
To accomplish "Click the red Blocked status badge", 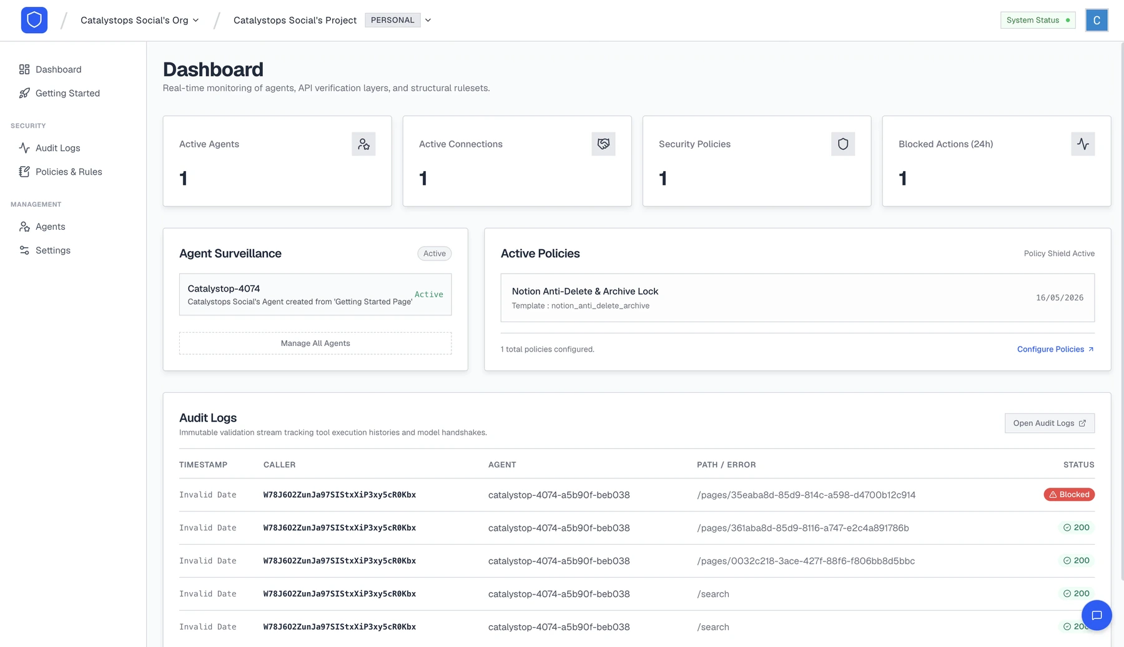I will [1069, 495].
